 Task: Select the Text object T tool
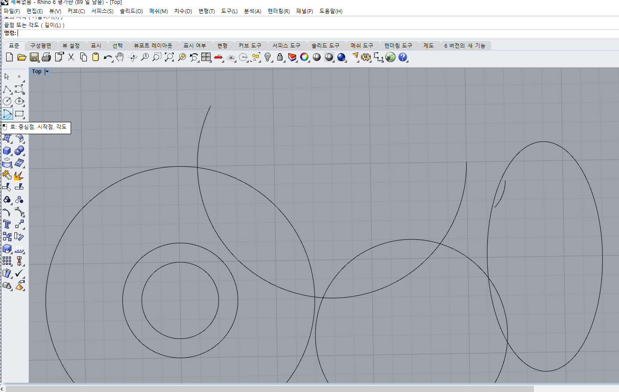click(7, 224)
